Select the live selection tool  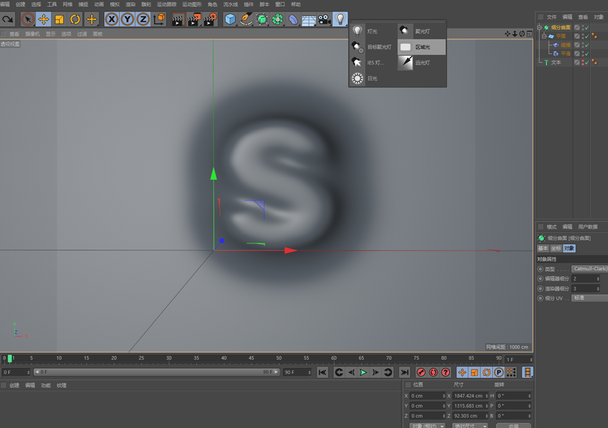click(x=28, y=19)
